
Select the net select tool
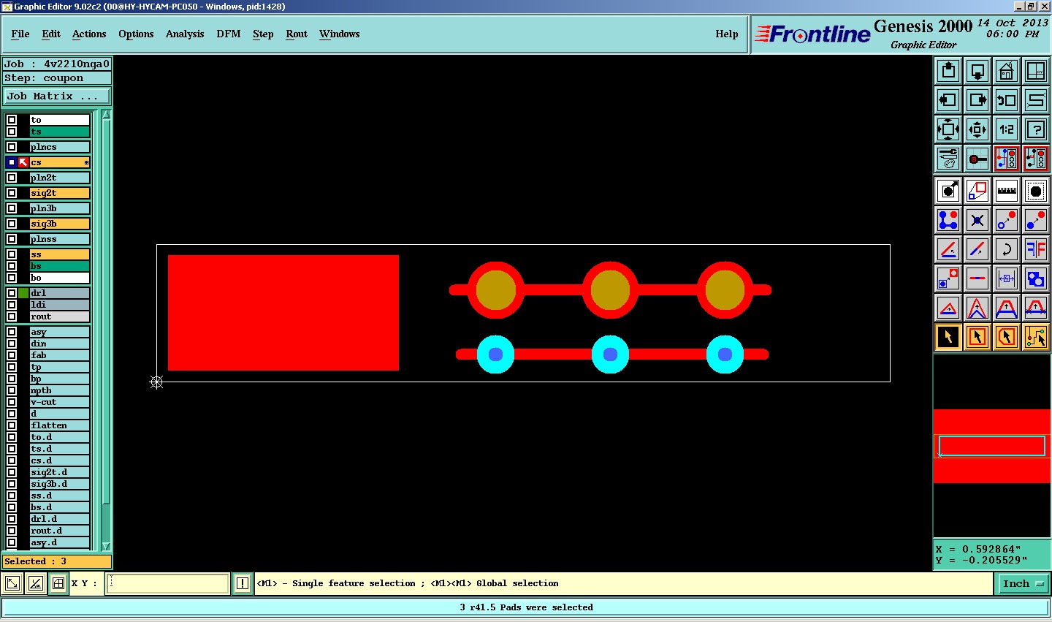pos(1036,338)
